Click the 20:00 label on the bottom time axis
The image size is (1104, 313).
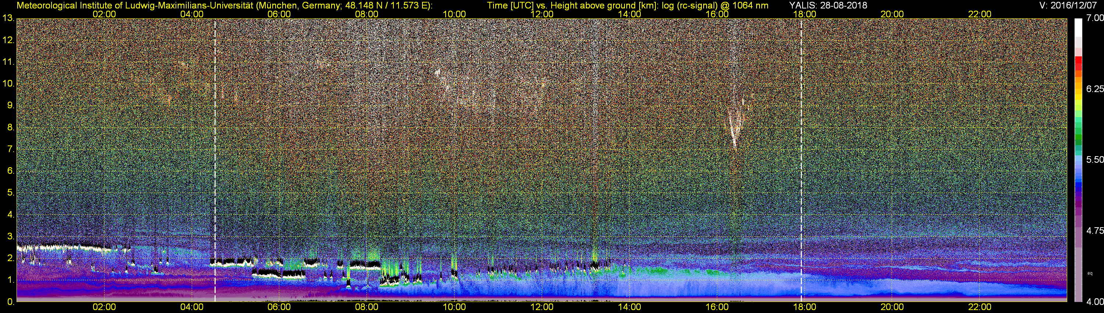[892, 307]
